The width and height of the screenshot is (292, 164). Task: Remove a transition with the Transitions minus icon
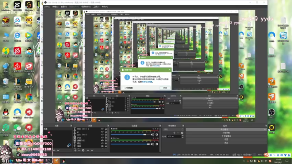point(178,133)
